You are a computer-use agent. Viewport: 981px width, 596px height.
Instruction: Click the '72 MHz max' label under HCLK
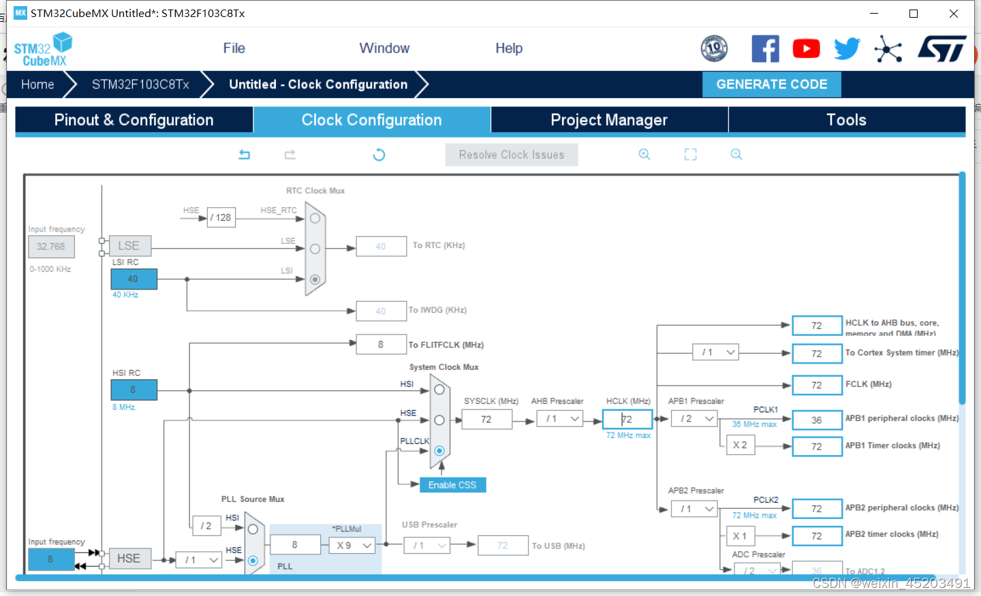pos(628,435)
